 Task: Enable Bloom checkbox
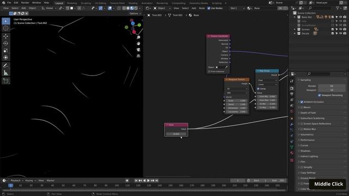point(302,107)
